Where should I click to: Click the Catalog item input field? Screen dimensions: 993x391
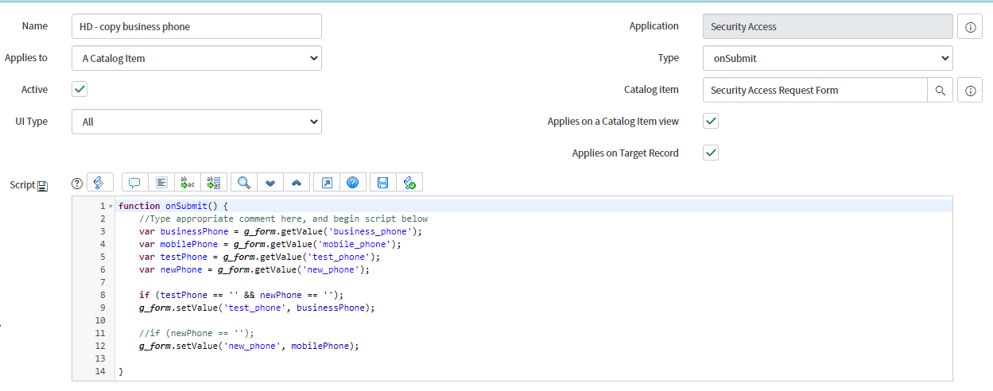(x=815, y=91)
